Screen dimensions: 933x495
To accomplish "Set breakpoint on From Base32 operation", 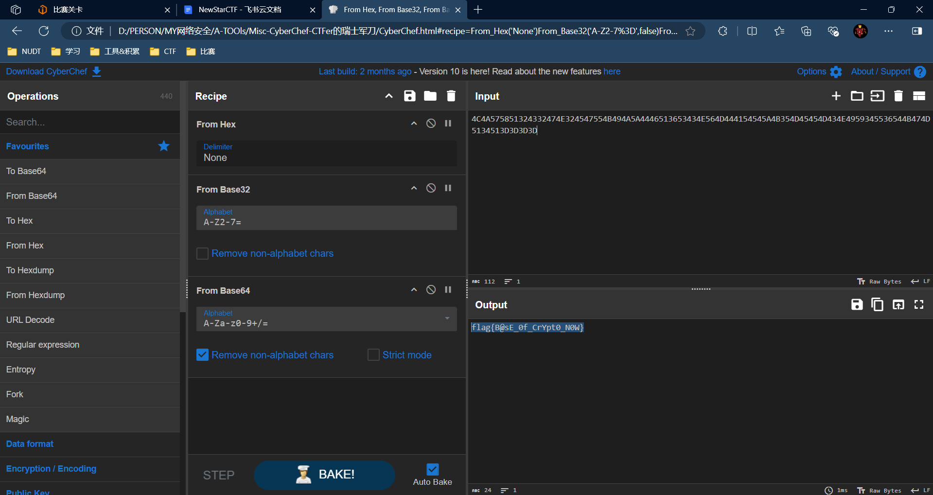I will [448, 188].
